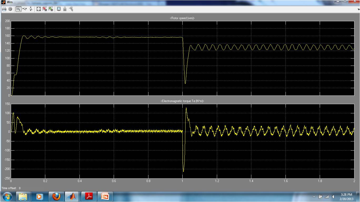This screenshot has width=360, height=202.
Task: Save the current axes settings
Action: 45,9
